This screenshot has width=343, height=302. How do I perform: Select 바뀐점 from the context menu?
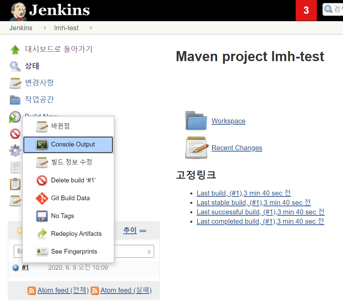68,126
